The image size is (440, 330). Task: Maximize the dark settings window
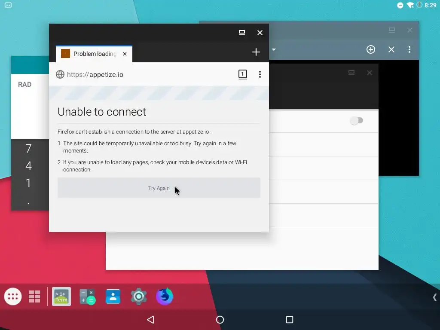click(x=351, y=73)
